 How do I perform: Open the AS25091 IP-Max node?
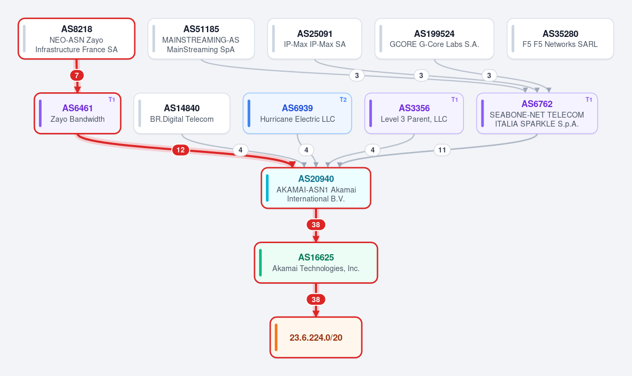pyautogui.click(x=314, y=38)
